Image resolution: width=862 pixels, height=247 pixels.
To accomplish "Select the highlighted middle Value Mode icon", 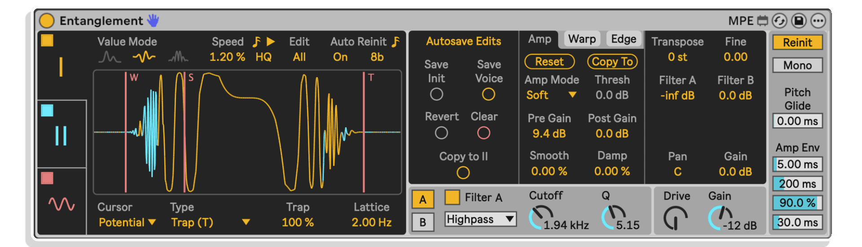I will 144,57.
